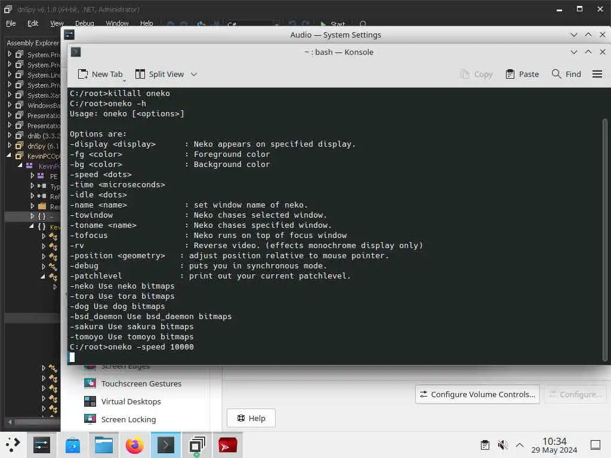
Task: Click the Screen Locking icon
Action: pos(90,419)
